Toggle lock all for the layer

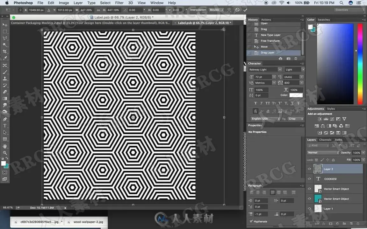(333, 160)
